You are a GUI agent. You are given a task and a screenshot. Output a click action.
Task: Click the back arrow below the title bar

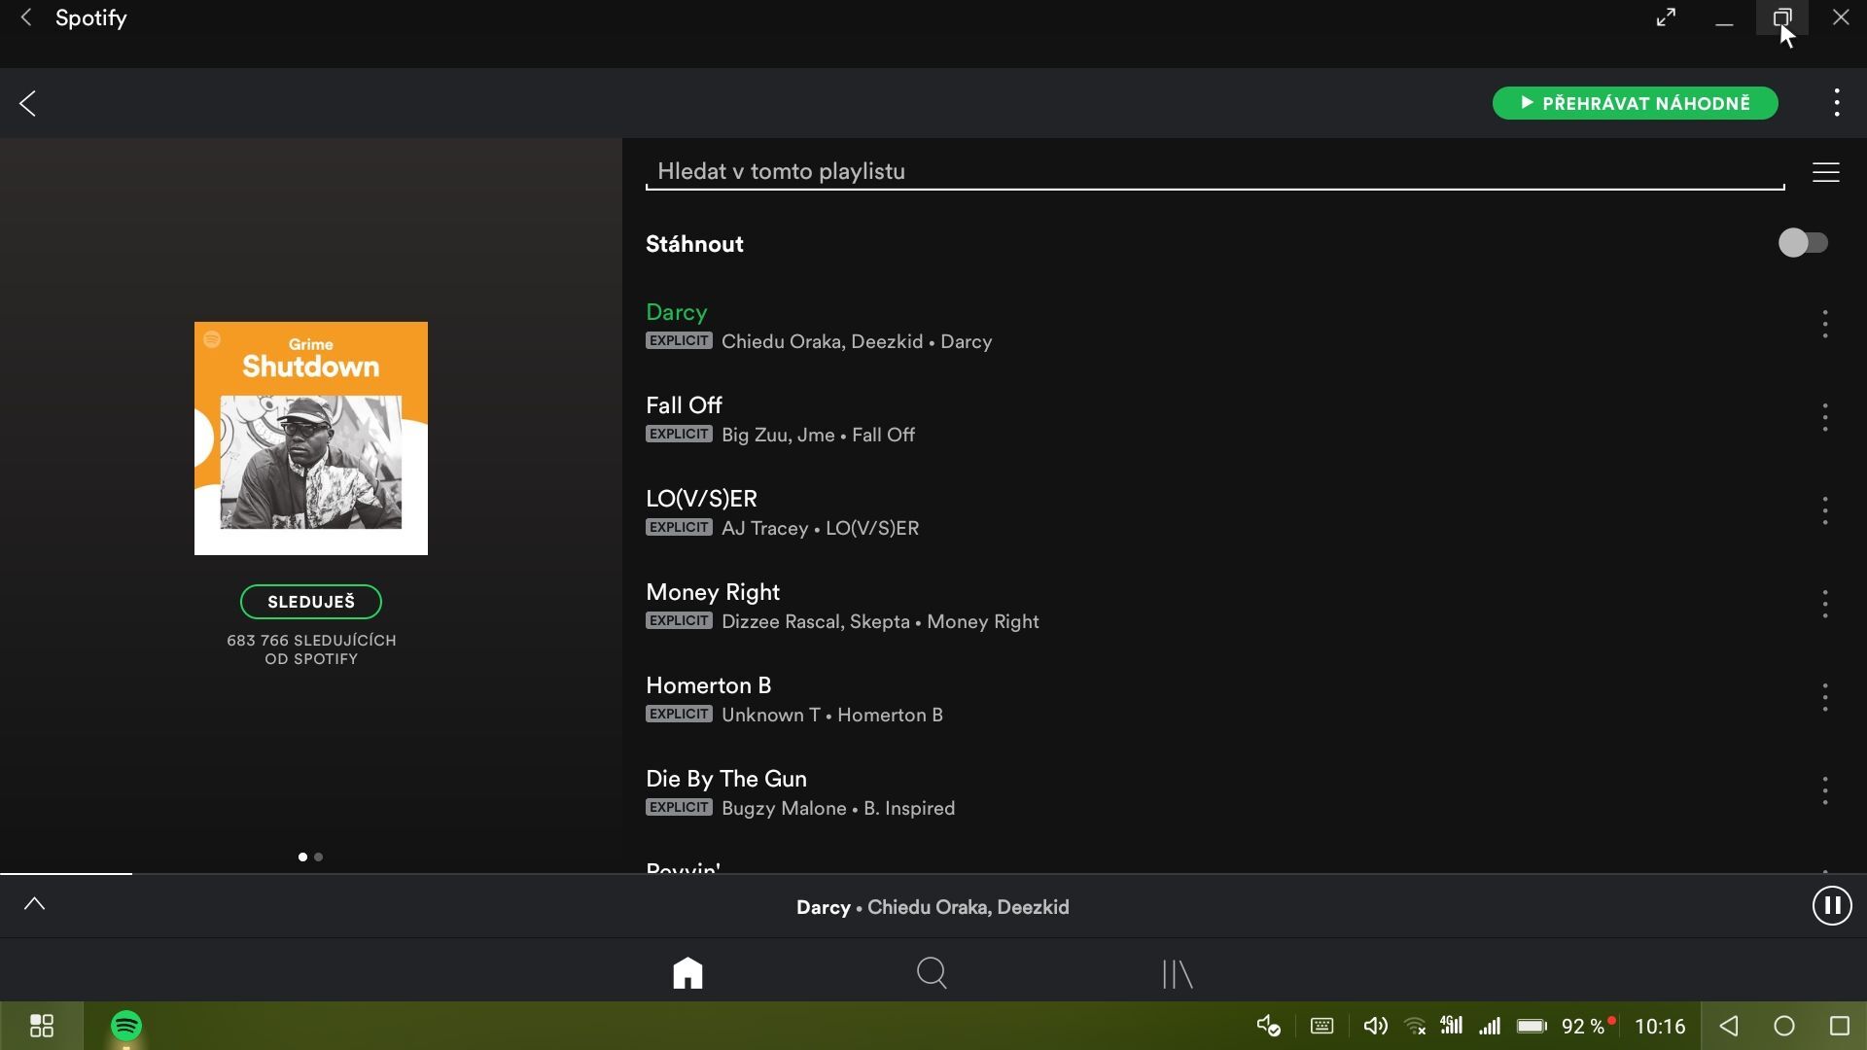pos(28,103)
